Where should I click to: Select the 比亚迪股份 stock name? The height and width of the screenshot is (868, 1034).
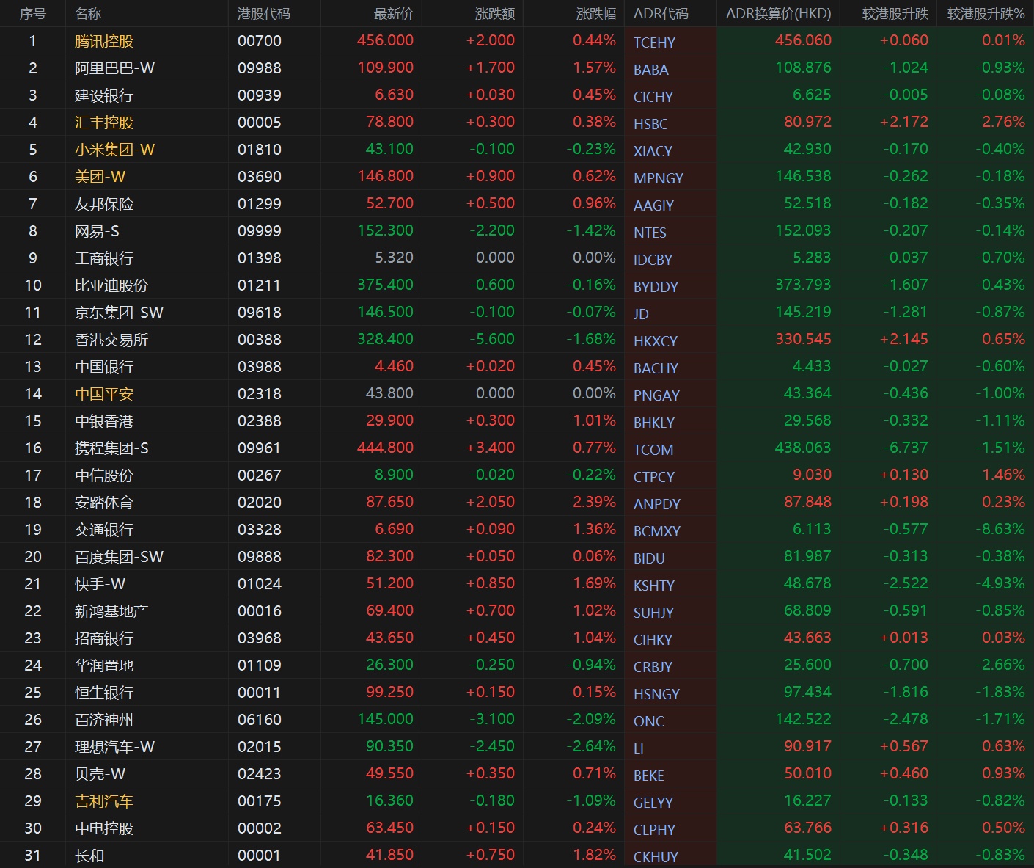pyautogui.click(x=111, y=285)
